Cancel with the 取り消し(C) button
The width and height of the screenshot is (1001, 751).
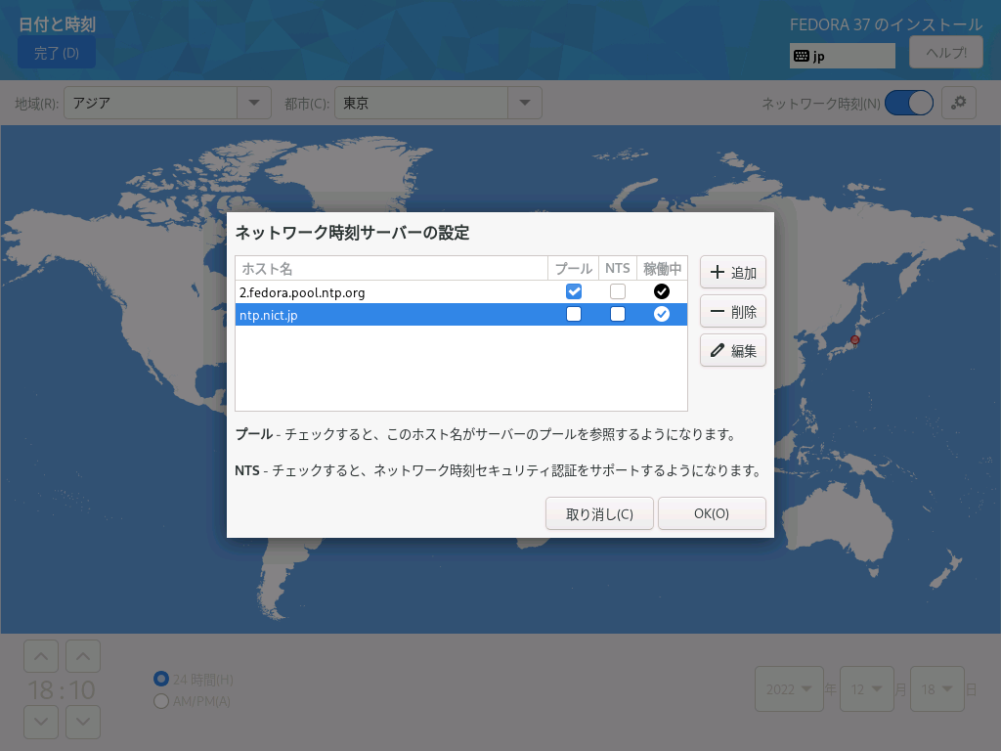(599, 513)
